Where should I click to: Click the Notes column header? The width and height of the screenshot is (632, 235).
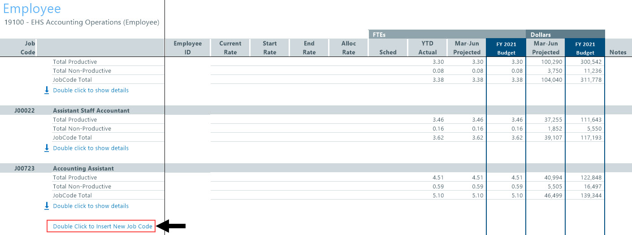point(618,52)
